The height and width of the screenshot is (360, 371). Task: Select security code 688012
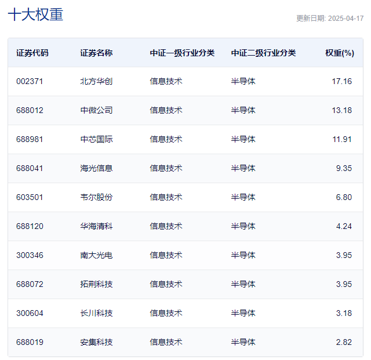(30, 110)
